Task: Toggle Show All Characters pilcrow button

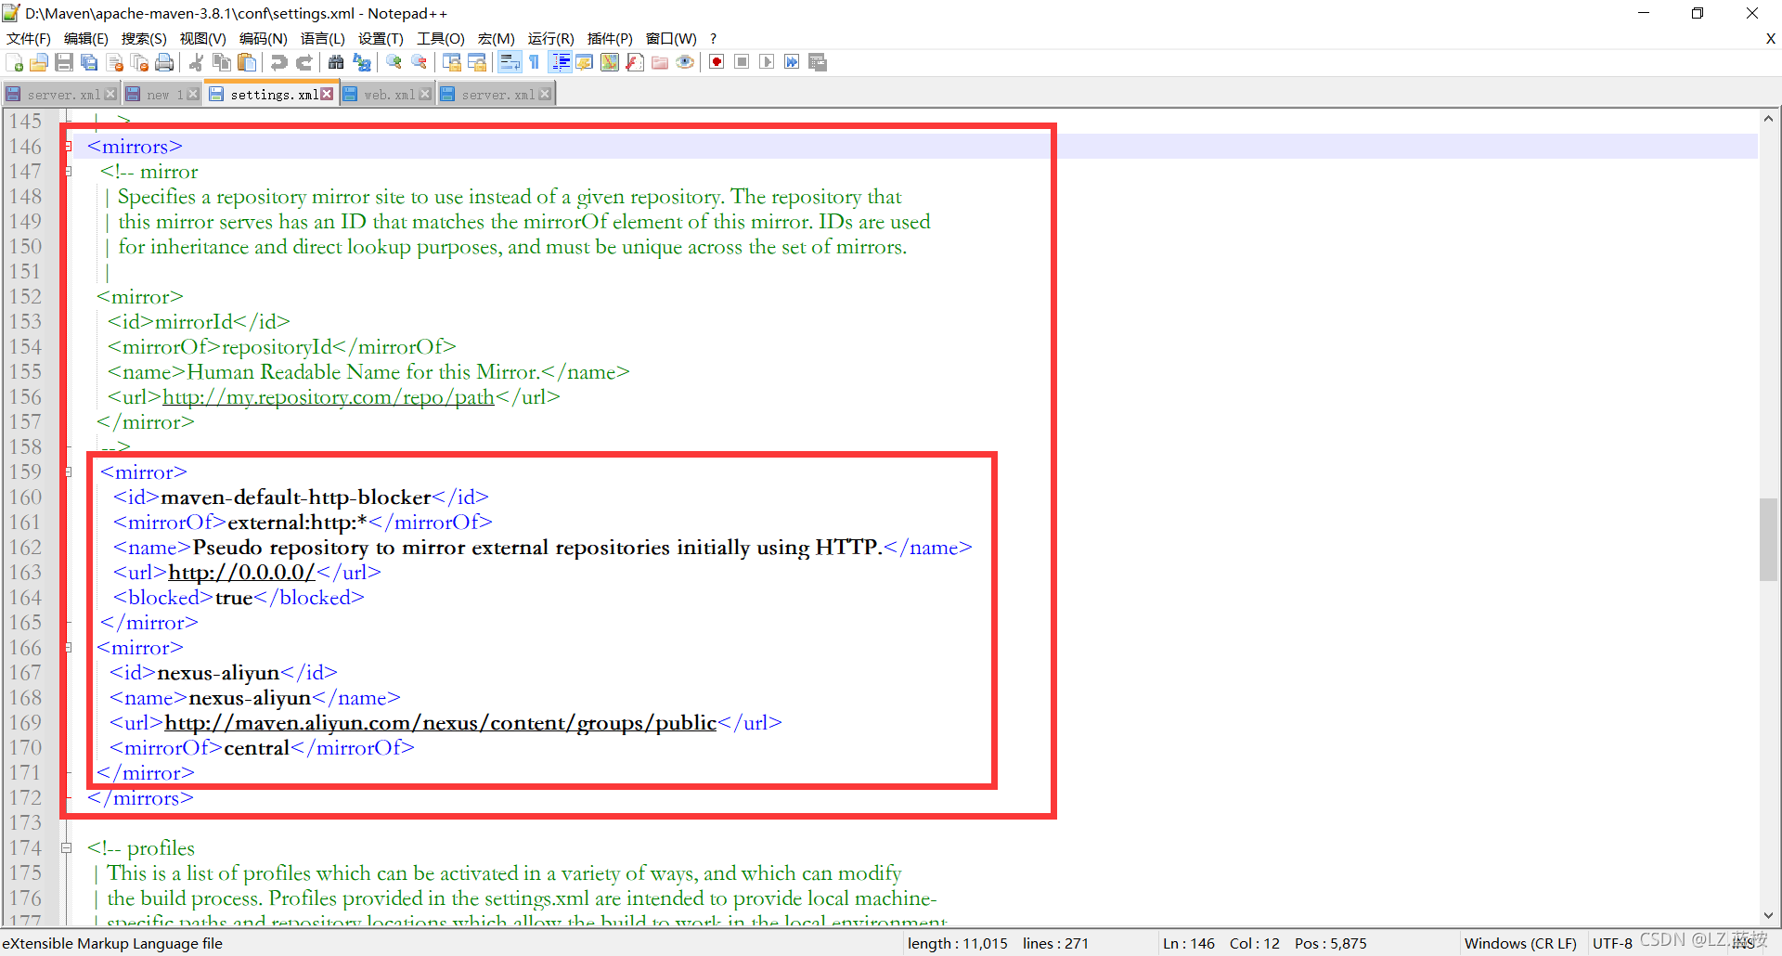Action: pos(535,62)
